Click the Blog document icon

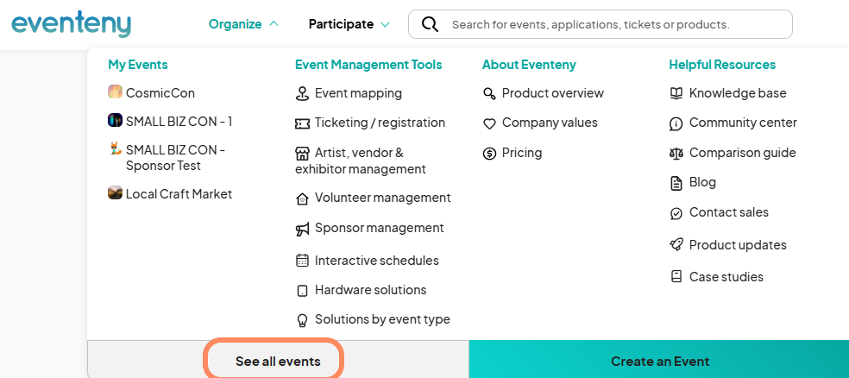(676, 183)
